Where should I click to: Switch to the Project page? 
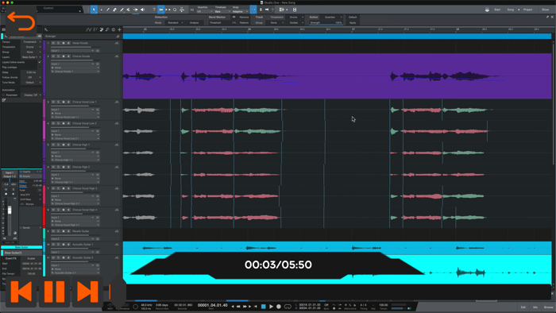coord(527,10)
